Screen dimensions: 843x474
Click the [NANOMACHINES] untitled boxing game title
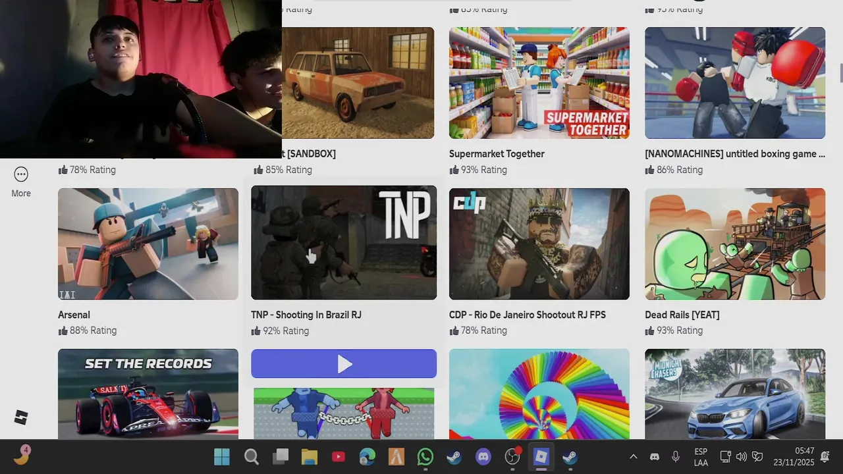tap(735, 154)
